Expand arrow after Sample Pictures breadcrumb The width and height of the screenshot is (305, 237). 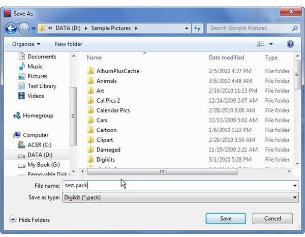[x=136, y=28]
